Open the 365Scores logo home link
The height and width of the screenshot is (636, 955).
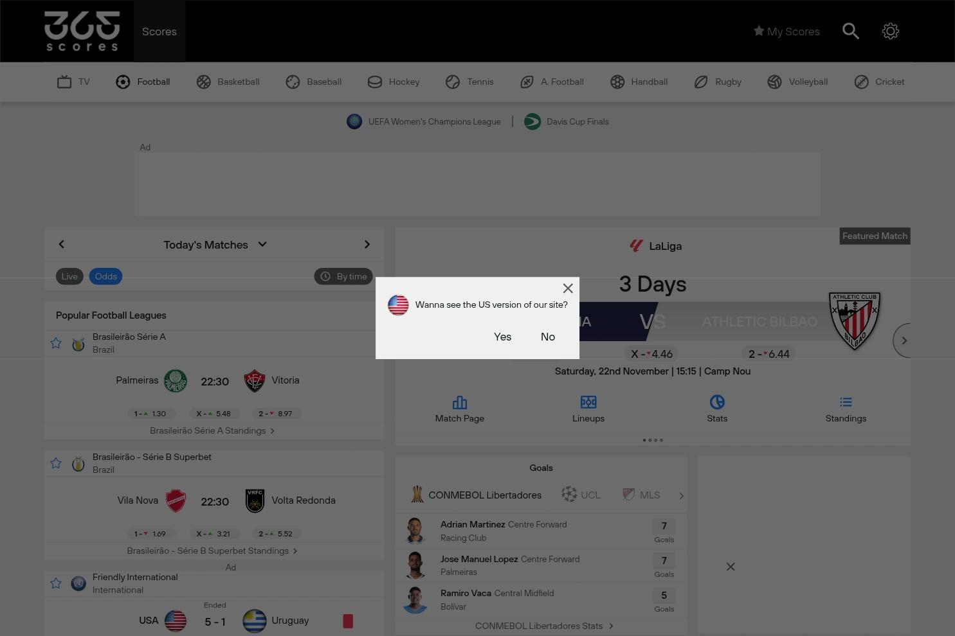pyautogui.click(x=82, y=31)
